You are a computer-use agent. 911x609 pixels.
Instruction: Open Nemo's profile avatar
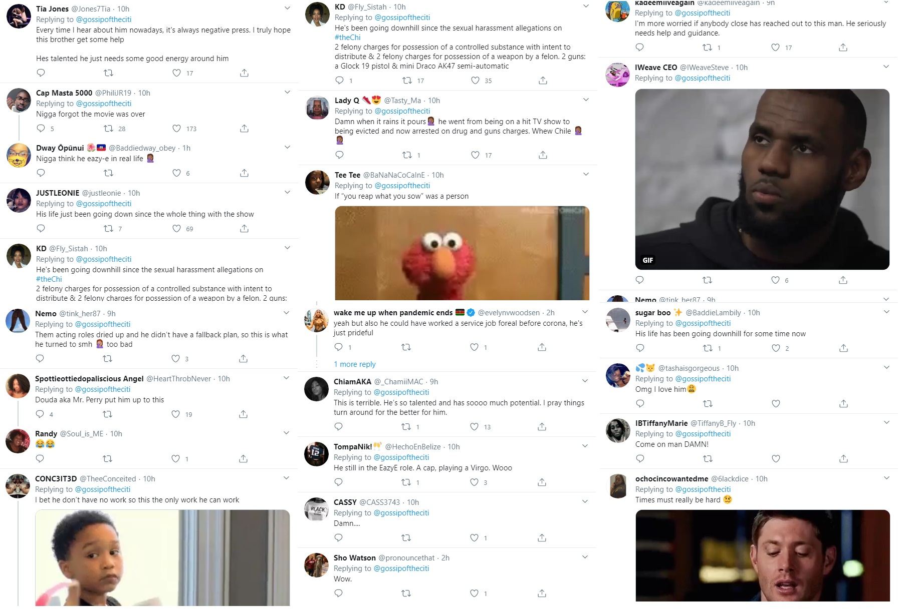tap(18, 321)
